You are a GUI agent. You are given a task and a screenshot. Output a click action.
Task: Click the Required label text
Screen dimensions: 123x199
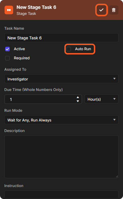click(22, 58)
